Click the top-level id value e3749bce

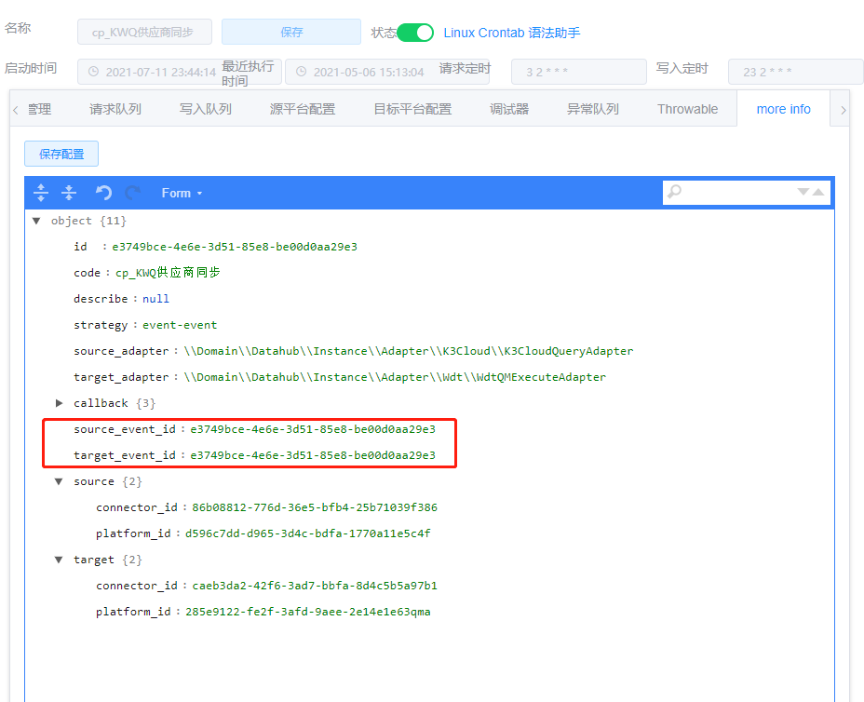pos(235,247)
